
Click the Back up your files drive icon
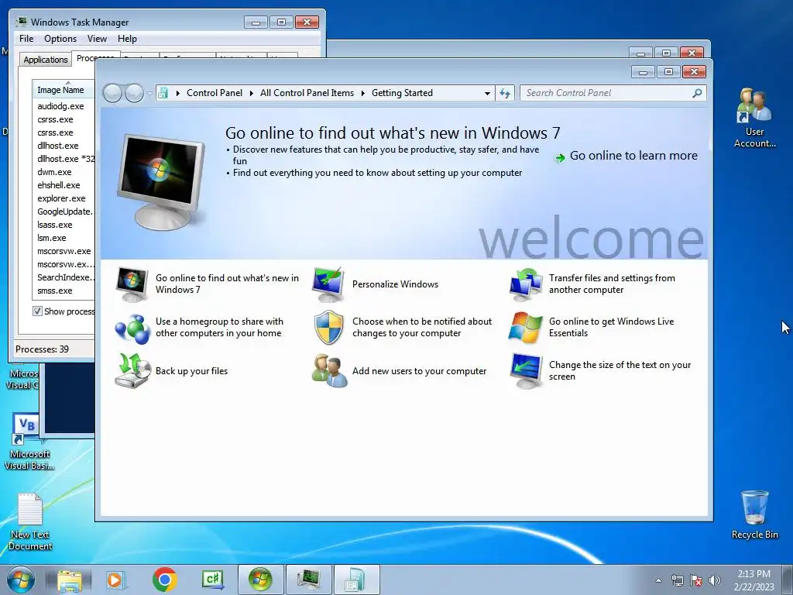[132, 371]
